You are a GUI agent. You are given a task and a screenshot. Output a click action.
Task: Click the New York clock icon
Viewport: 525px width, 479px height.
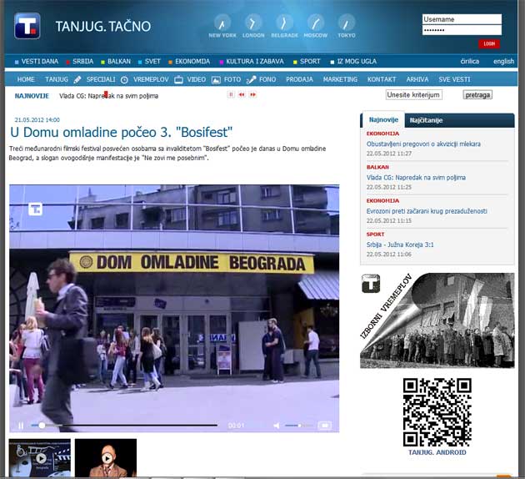tap(222, 23)
